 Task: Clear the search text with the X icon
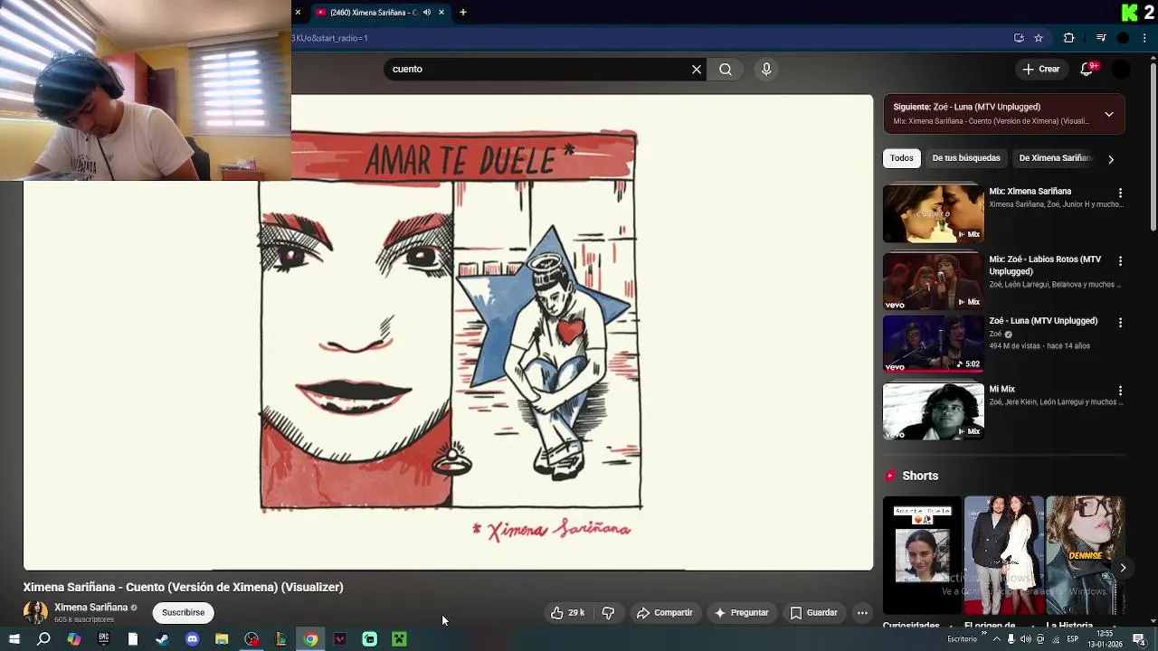(697, 69)
